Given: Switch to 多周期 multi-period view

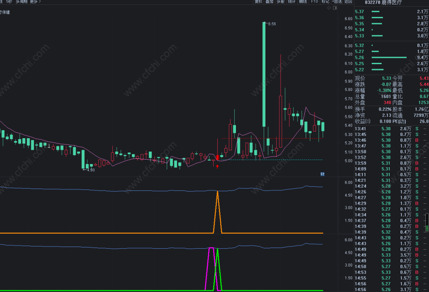Looking at the screenshot, I should [21, 2].
